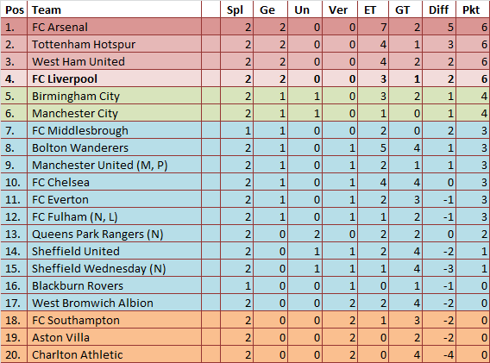Click the Charlton Athletic team cell
This screenshot has height=363, width=490.
coord(115,354)
